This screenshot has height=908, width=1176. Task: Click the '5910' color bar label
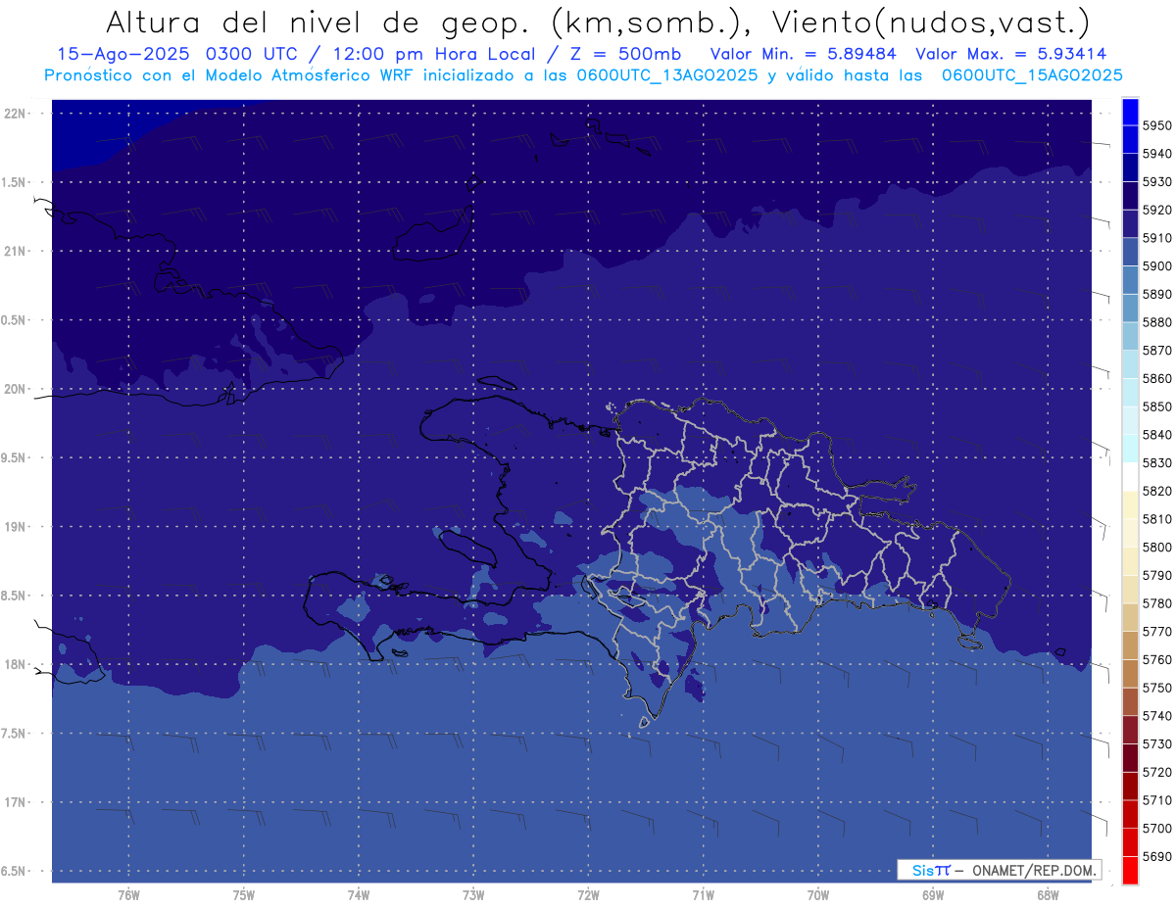tap(1156, 238)
